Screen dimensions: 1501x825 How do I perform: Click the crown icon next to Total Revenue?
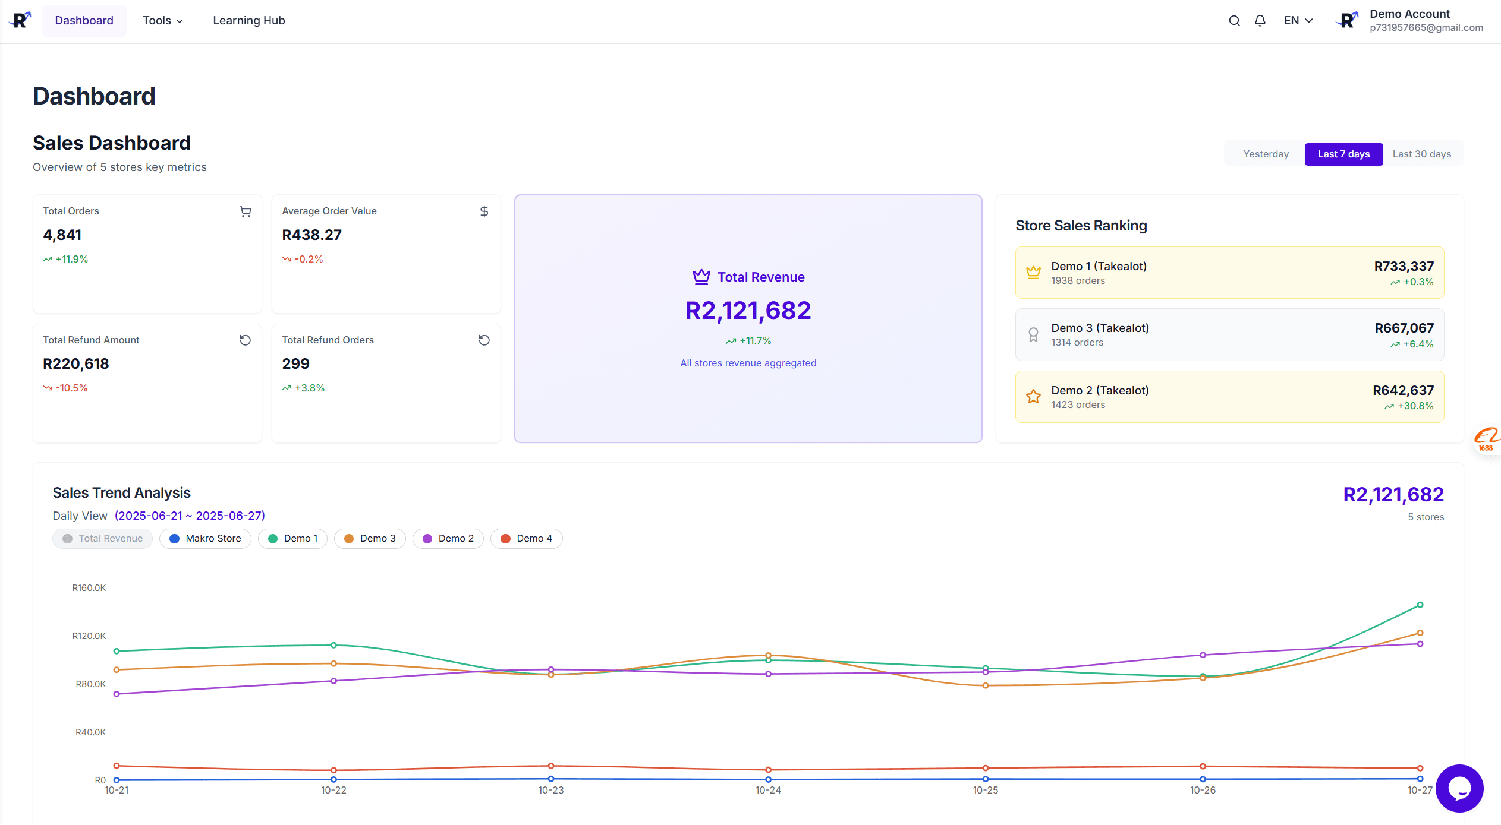pos(701,276)
